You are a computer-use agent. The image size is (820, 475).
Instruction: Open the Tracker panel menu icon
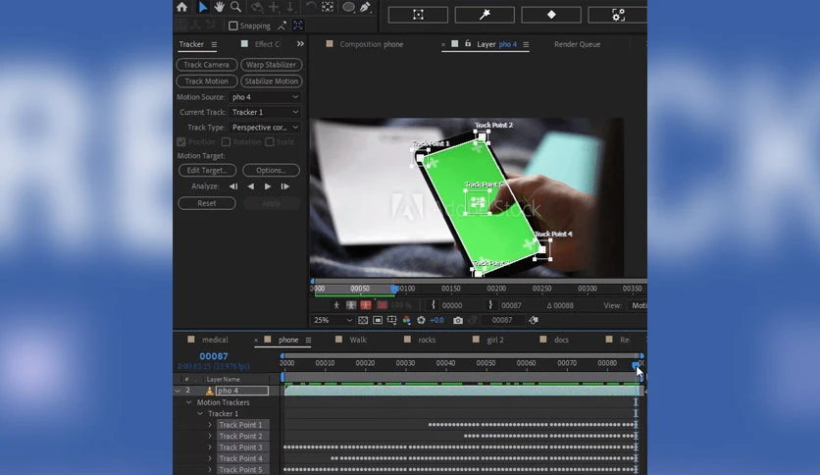point(214,44)
